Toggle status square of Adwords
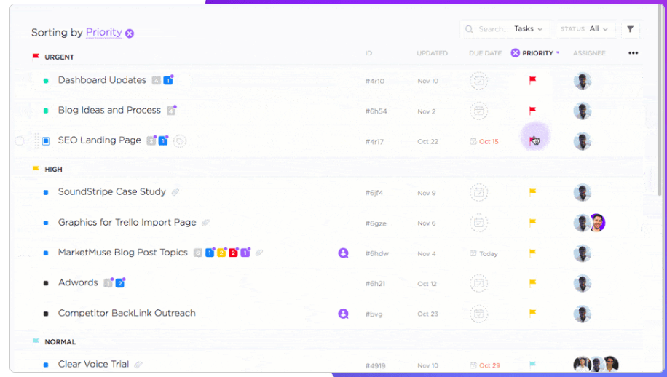667x377 pixels. click(46, 283)
